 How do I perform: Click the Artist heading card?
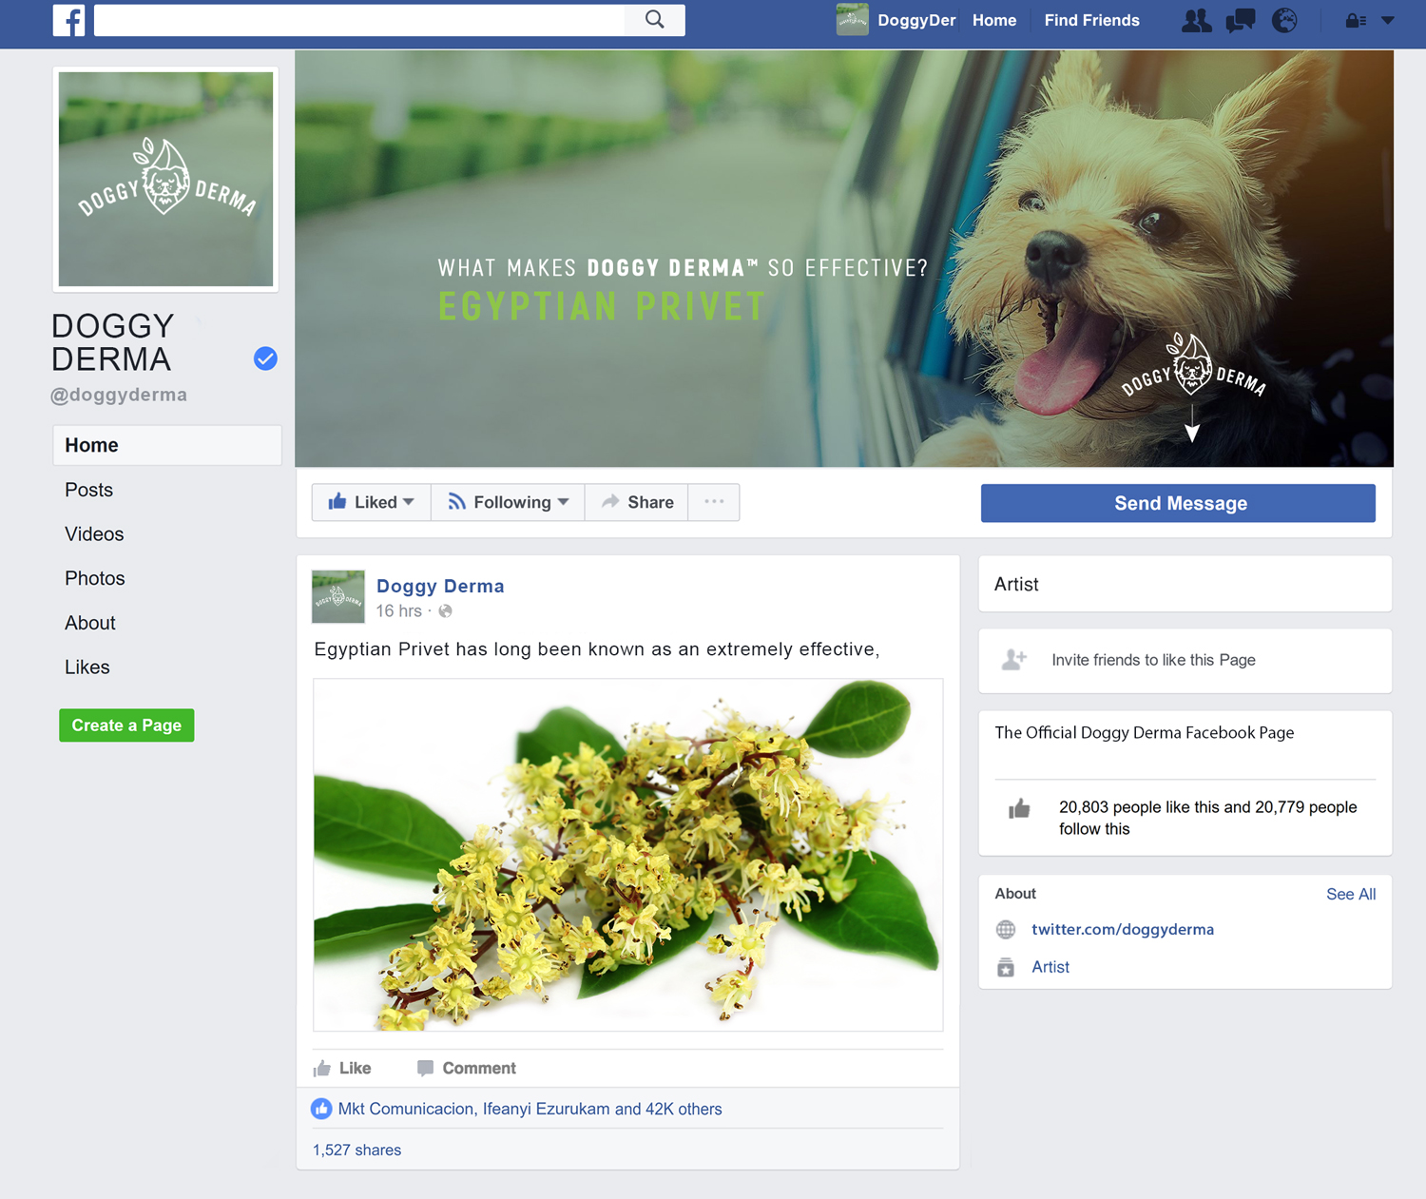coord(1185,584)
